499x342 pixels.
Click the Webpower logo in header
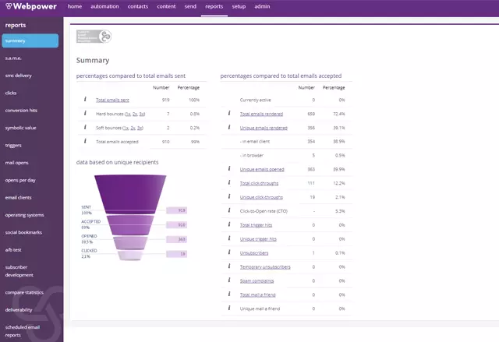pos(31,6)
